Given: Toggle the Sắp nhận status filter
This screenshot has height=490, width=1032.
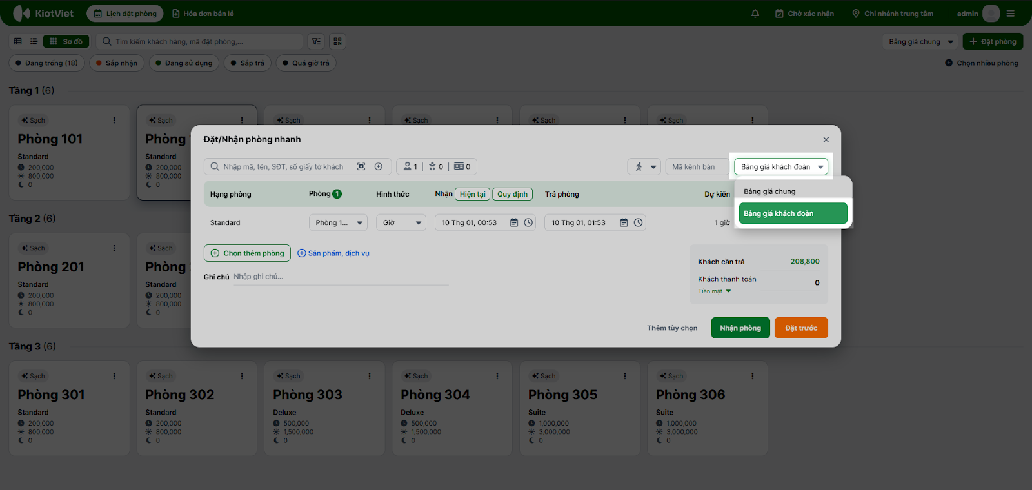Looking at the screenshot, I should coord(117,63).
